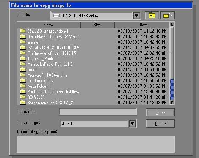Click the "FileRecoveryAngel_1[1].15" name
The width and height of the screenshot is (199, 158).
(x=52, y=53)
